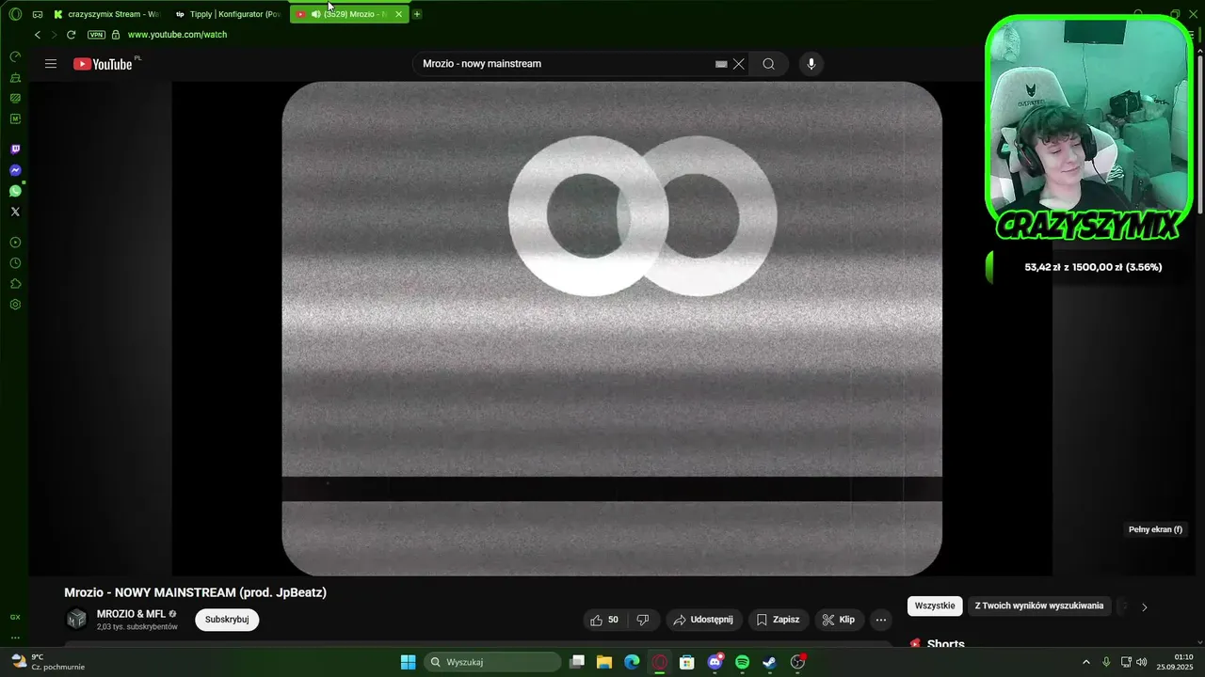The height and width of the screenshot is (677, 1205).
Task: Click the video player to pause
Action: pyautogui.click(x=612, y=328)
